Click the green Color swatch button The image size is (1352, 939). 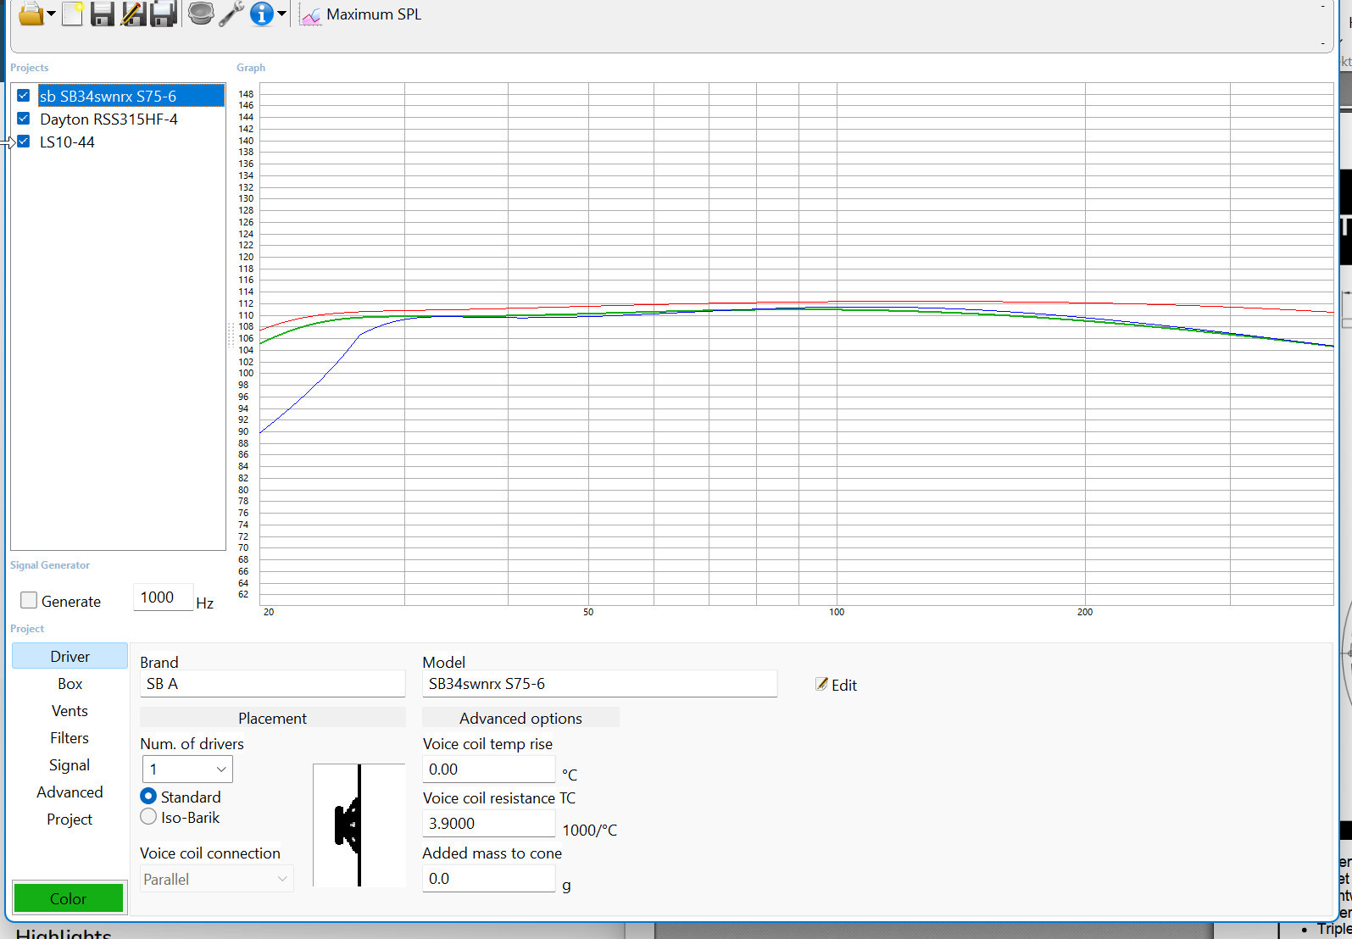pyautogui.click(x=69, y=898)
